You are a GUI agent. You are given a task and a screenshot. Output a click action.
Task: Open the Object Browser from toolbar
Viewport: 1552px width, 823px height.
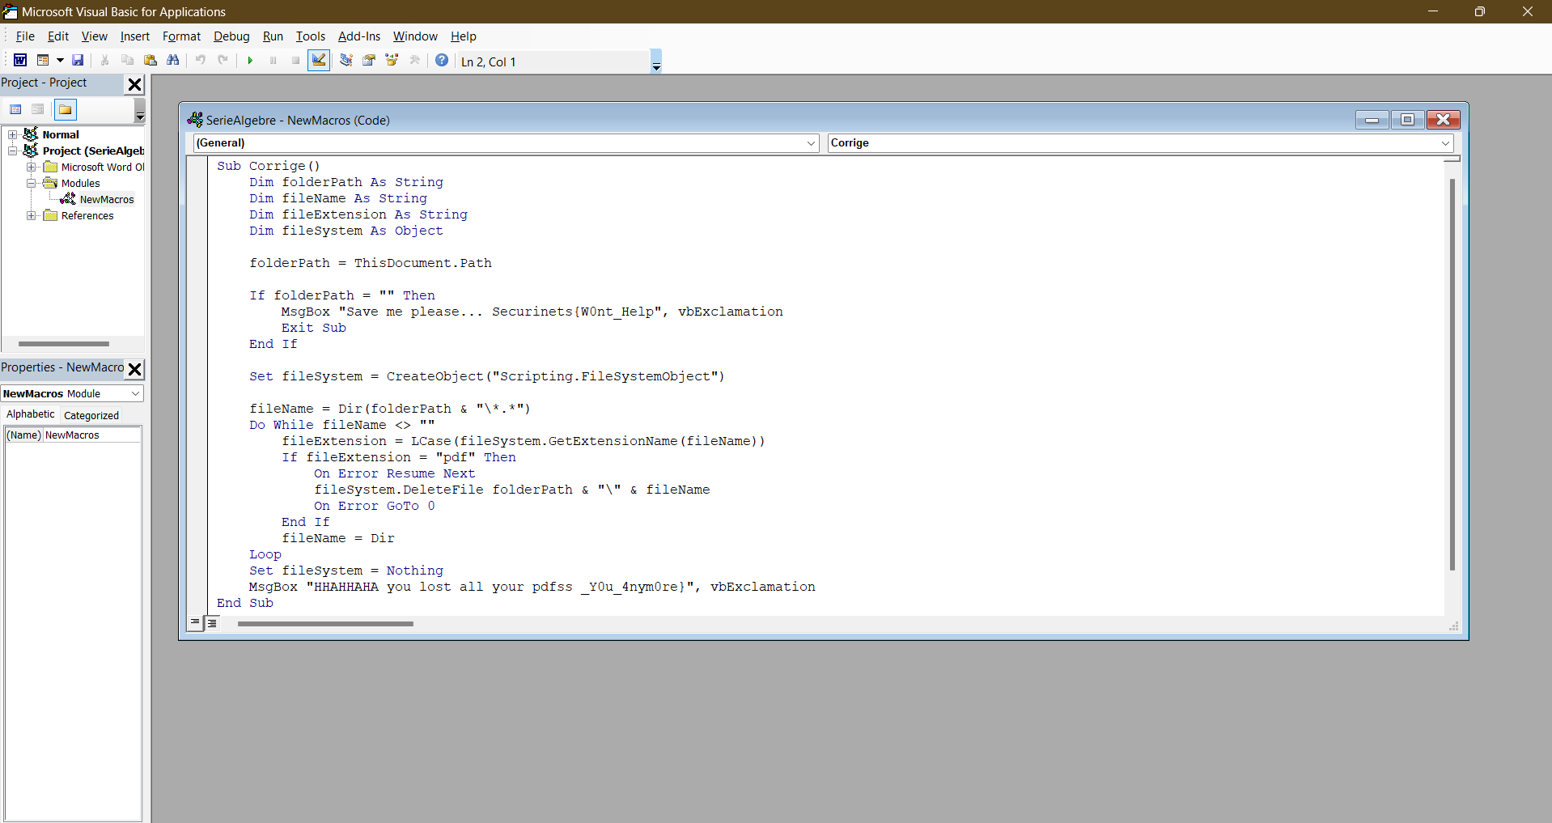(392, 60)
